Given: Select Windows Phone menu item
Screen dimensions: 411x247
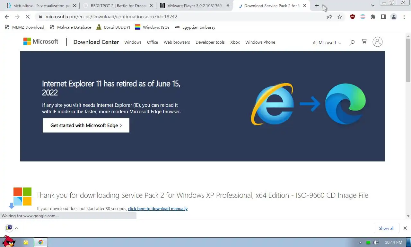Looking at the screenshot, I should coord(260,42).
